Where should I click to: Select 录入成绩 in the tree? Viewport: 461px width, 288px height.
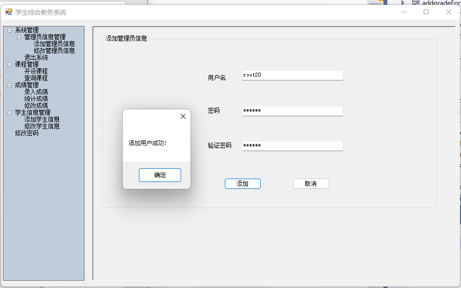click(36, 92)
